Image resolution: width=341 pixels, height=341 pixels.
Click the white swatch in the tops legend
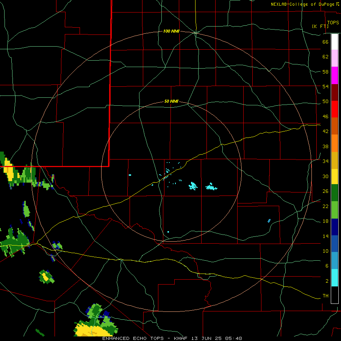(335, 42)
